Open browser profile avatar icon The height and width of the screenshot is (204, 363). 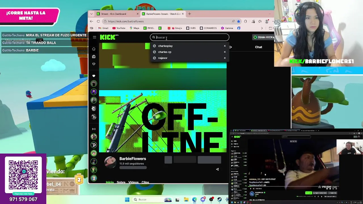(267, 21)
